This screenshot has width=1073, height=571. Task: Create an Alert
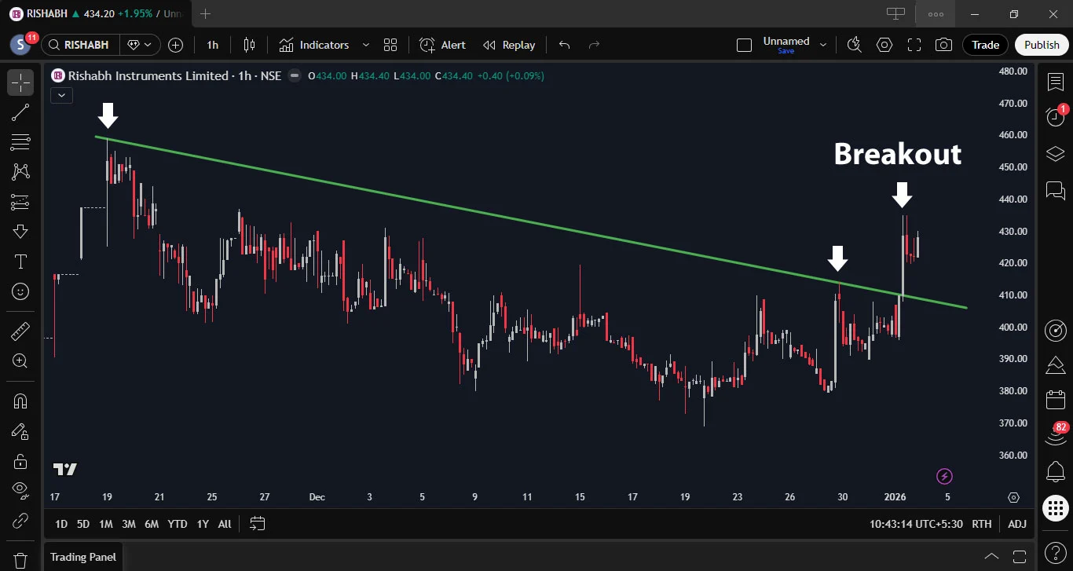pos(442,45)
